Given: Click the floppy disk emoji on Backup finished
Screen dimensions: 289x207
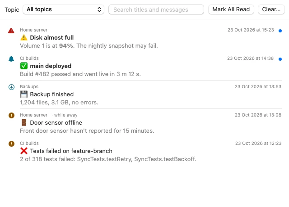Looking at the screenshot, I should (24, 94).
